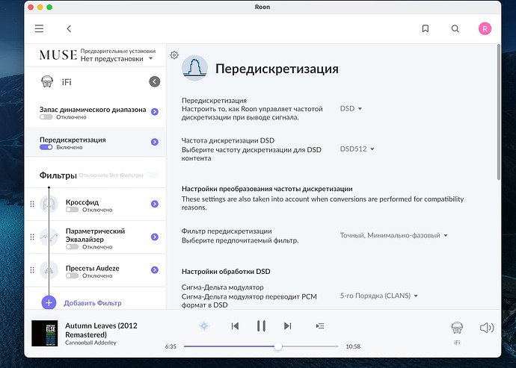Open Параметрический Эквалайзер settings arrow
516x368 pixels.
155,237
